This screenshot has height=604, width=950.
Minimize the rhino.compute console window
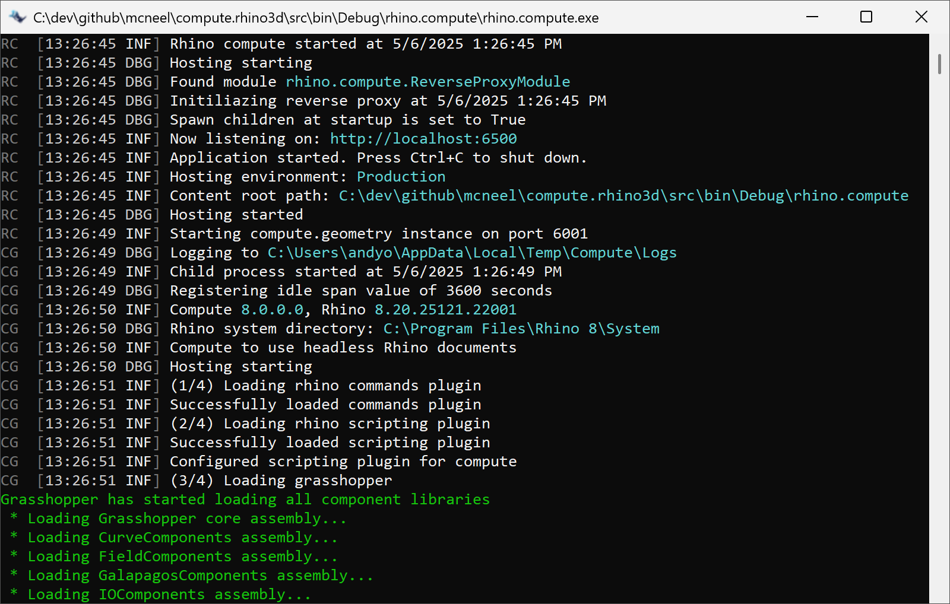(x=812, y=17)
